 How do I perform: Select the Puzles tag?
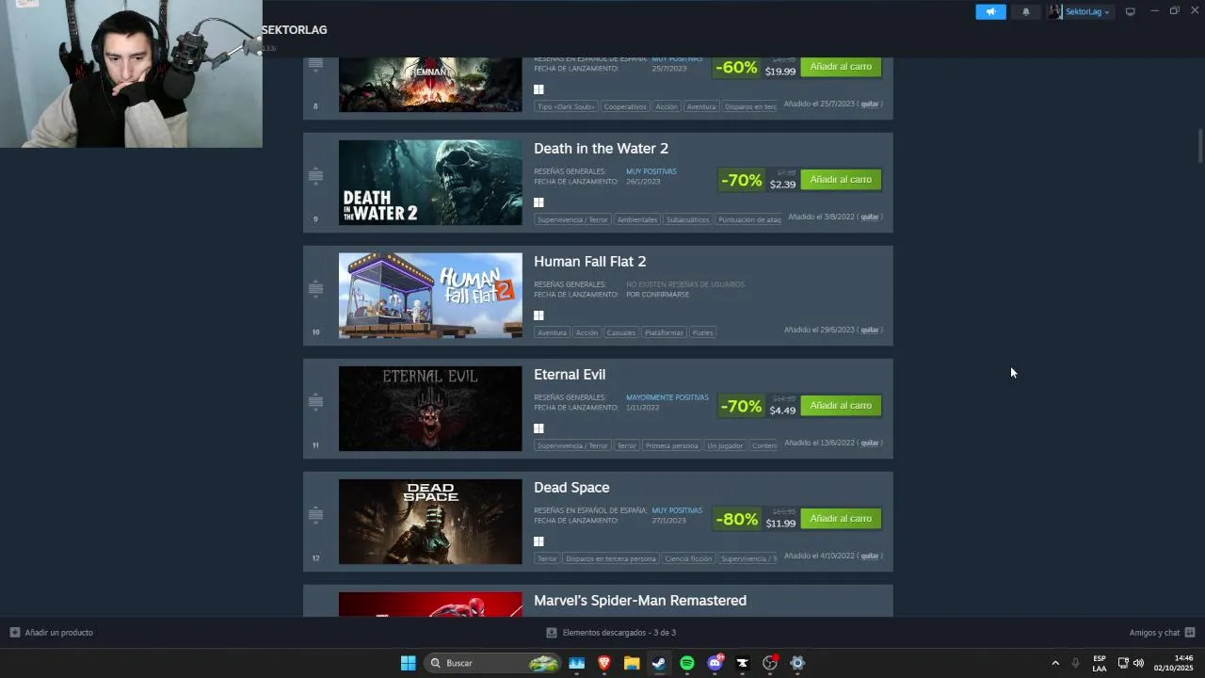(702, 332)
